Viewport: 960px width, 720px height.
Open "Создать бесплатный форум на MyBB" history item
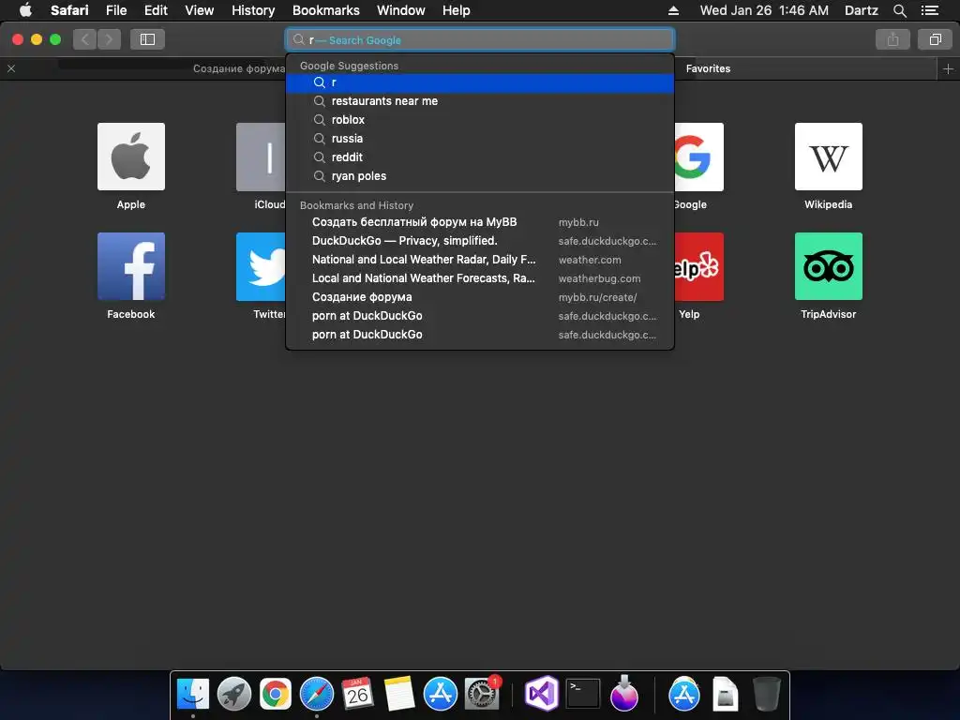[x=480, y=222]
